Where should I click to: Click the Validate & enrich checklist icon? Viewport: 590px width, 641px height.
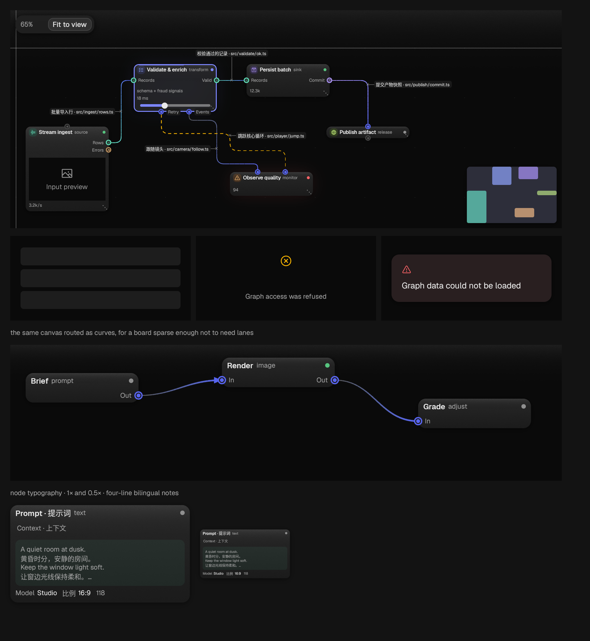(141, 70)
